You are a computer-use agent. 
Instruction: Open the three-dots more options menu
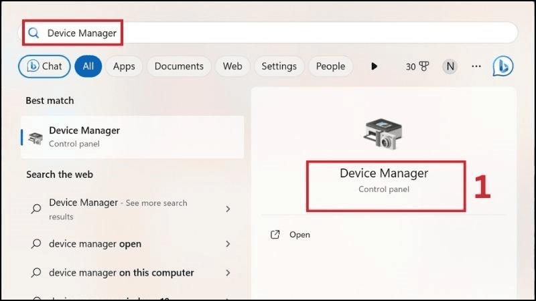[x=476, y=66]
